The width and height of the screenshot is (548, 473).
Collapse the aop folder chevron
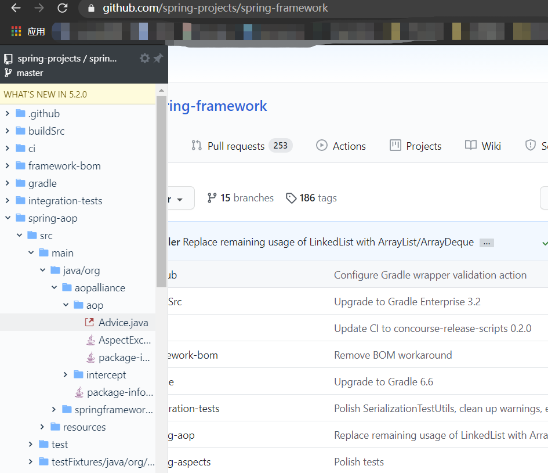(x=66, y=305)
